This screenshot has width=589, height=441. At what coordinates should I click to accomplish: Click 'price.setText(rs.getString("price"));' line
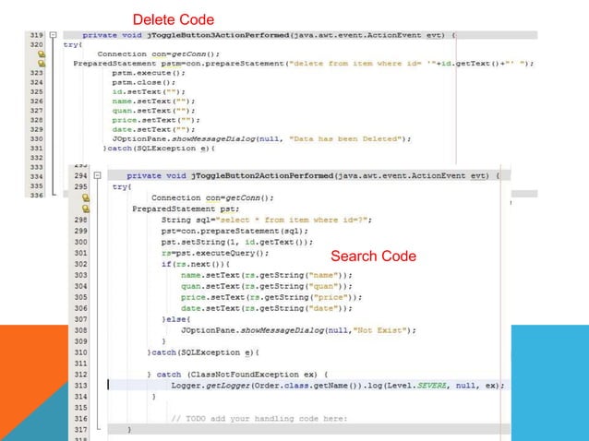(271, 297)
